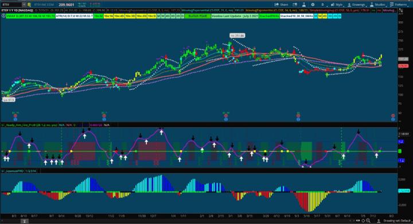Screen dimensions: 413x224
Task: Open chart settings with the gear icon
Action: [x=313, y=5]
